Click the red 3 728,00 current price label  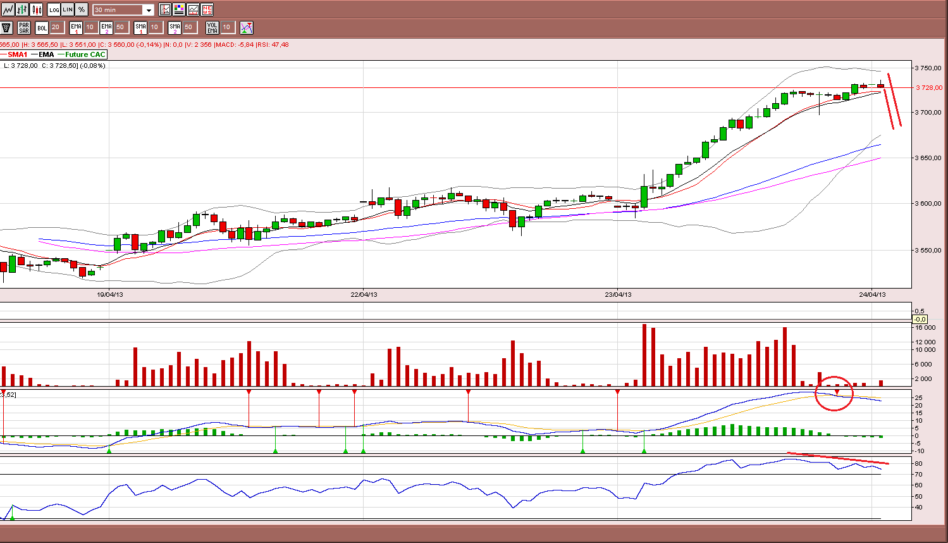929,88
